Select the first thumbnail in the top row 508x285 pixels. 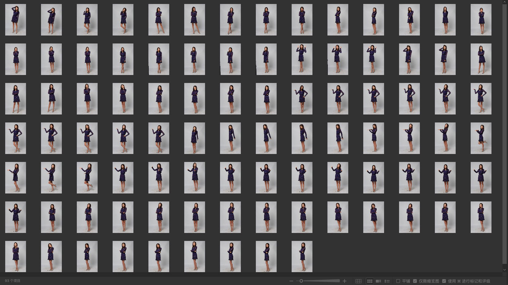(x=16, y=20)
